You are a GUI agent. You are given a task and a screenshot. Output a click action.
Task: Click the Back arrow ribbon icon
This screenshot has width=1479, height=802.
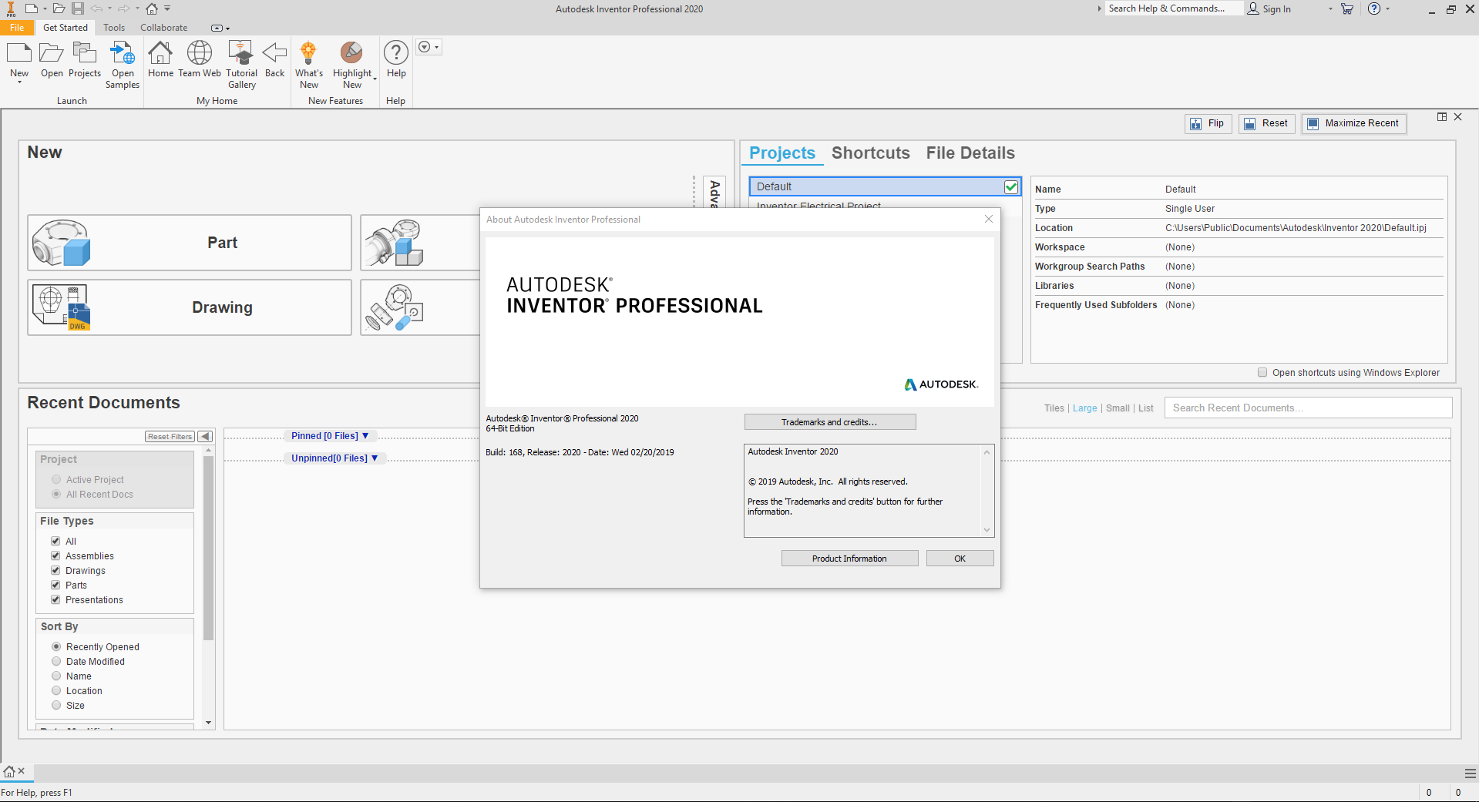click(274, 54)
